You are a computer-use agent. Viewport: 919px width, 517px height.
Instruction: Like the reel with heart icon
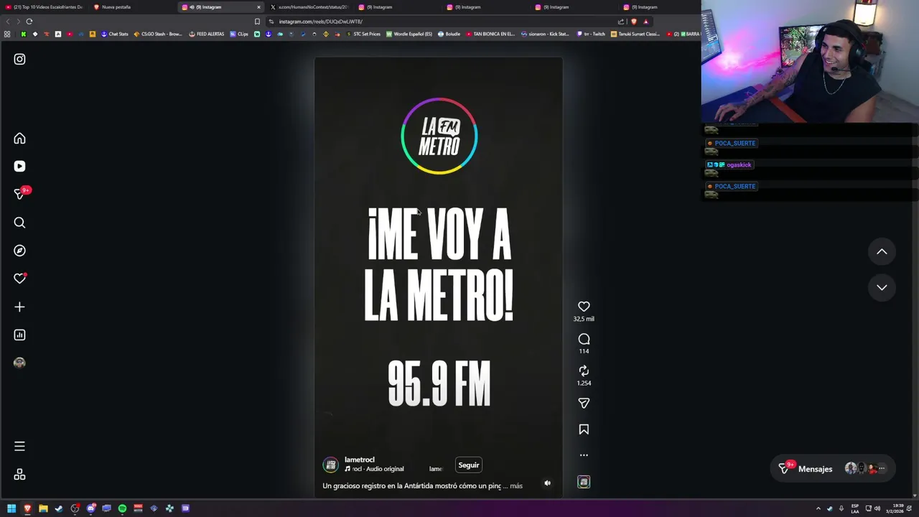[x=584, y=307]
